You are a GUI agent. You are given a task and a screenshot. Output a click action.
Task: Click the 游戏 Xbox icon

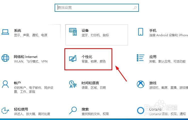coord(141,84)
